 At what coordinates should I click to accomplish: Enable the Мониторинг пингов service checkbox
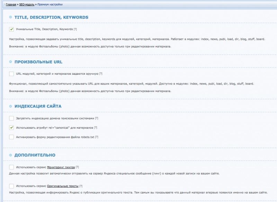click(x=11, y=167)
